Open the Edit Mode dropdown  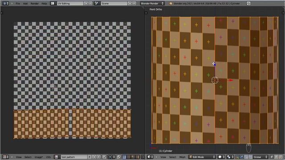coord(202,157)
